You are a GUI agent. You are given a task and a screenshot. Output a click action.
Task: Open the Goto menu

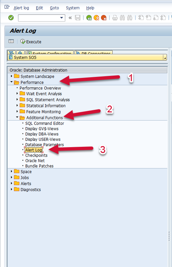click(x=54, y=8)
